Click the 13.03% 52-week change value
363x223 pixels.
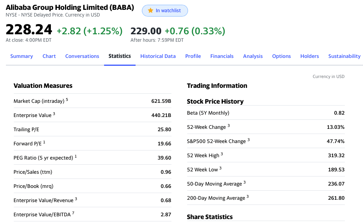(335, 127)
